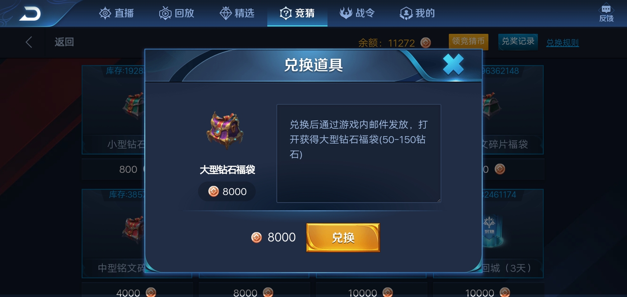Click the coin icon left of 兑换 button
The height and width of the screenshot is (297, 627).
[x=257, y=237]
